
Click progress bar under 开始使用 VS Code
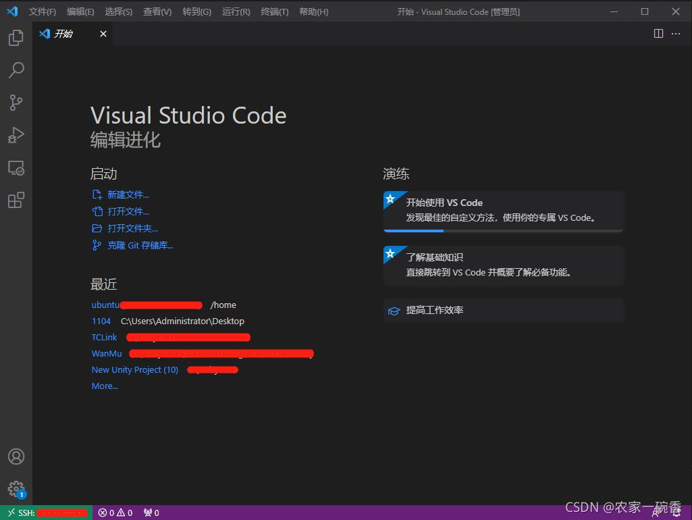tap(503, 230)
